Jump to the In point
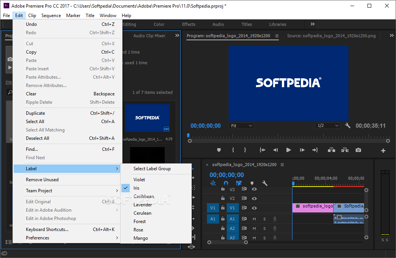 262,150
